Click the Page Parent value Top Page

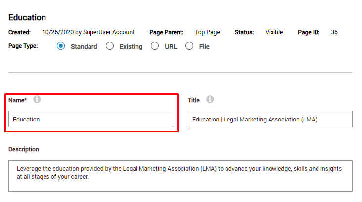coord(207,32)
